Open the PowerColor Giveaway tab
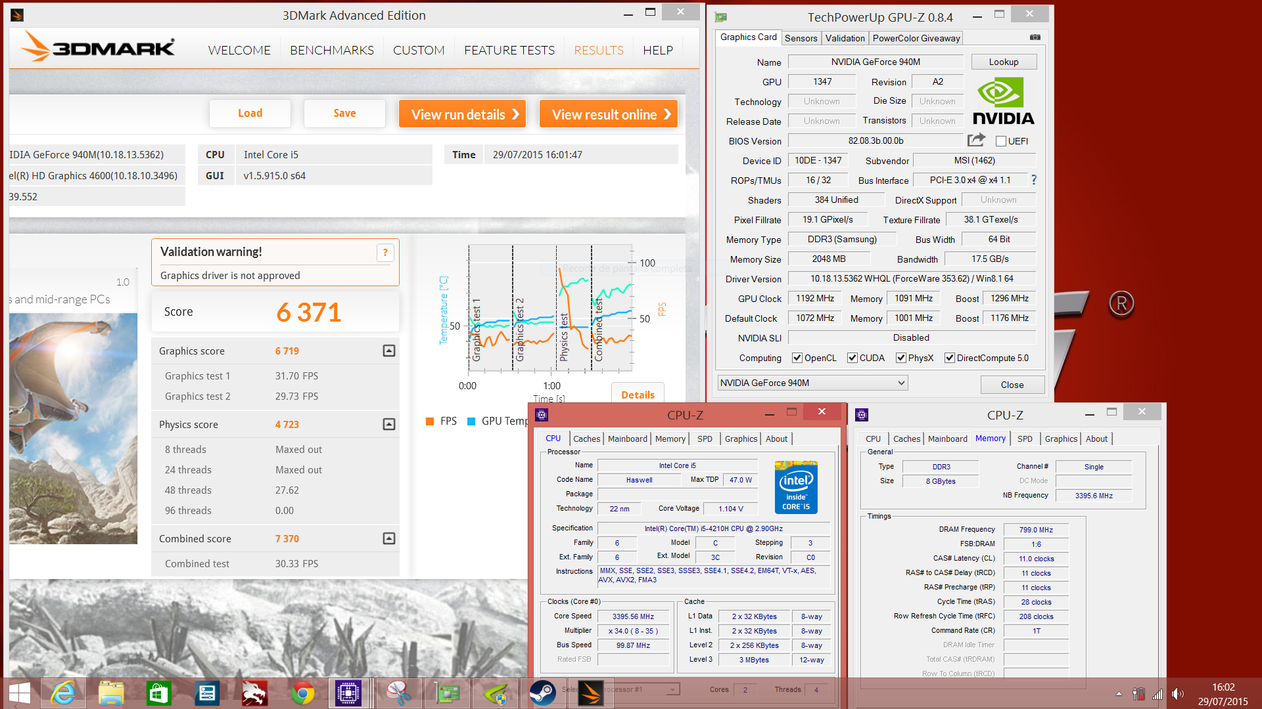Screen dimensions: 1262x709 click(x=916, y=38)
